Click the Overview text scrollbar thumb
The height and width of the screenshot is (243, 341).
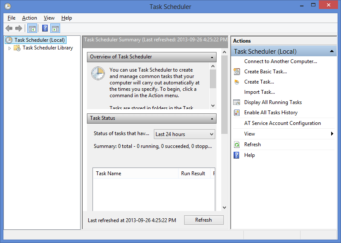pos(213,79)
